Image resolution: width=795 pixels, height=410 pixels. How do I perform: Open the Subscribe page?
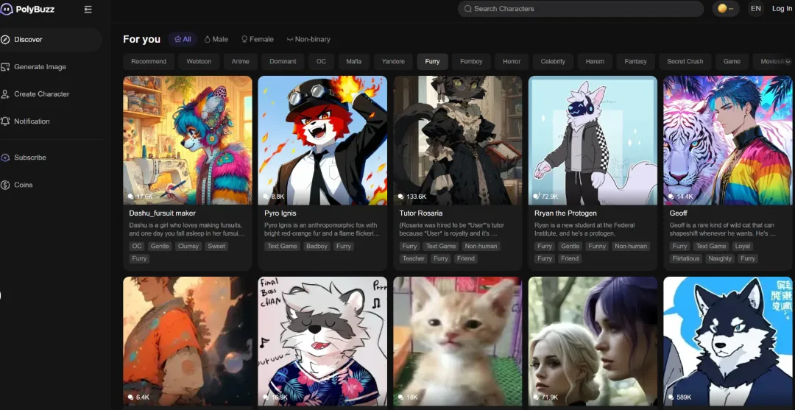[29, 158]
